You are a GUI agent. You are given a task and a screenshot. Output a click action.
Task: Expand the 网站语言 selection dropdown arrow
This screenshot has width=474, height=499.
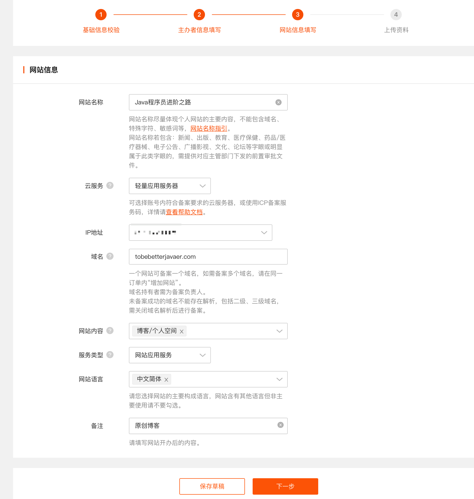click(x=279, y=379)
